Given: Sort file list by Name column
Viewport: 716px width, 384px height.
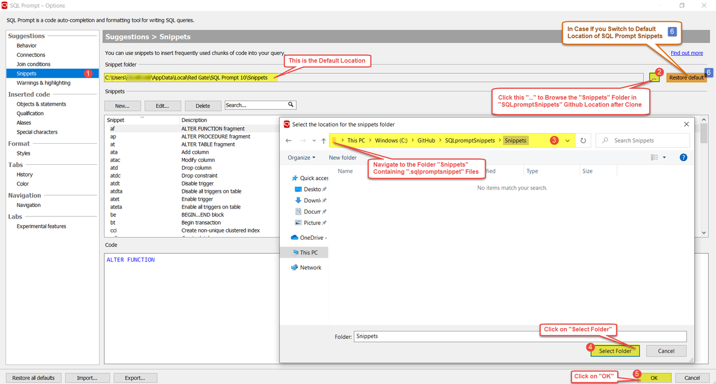Looking at the screenshot, I should tap(346, 171).
